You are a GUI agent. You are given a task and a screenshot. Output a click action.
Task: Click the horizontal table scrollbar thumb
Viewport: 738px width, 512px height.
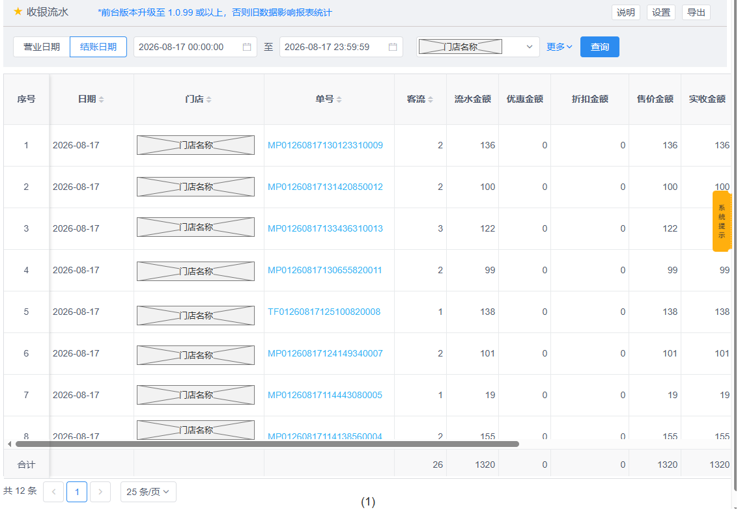coord(267,444)
